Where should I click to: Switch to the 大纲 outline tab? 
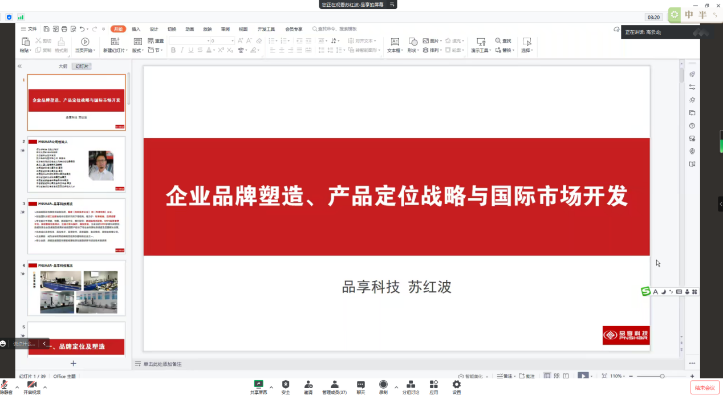tap(63, 66)
